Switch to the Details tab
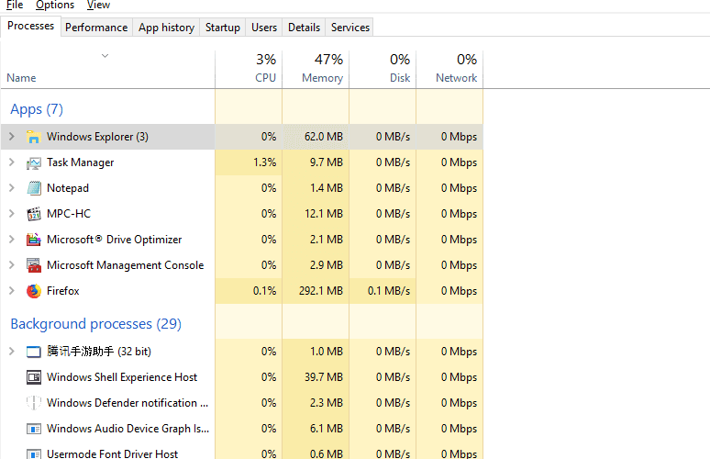The image size is (710, 459). (x=304, y=28)
